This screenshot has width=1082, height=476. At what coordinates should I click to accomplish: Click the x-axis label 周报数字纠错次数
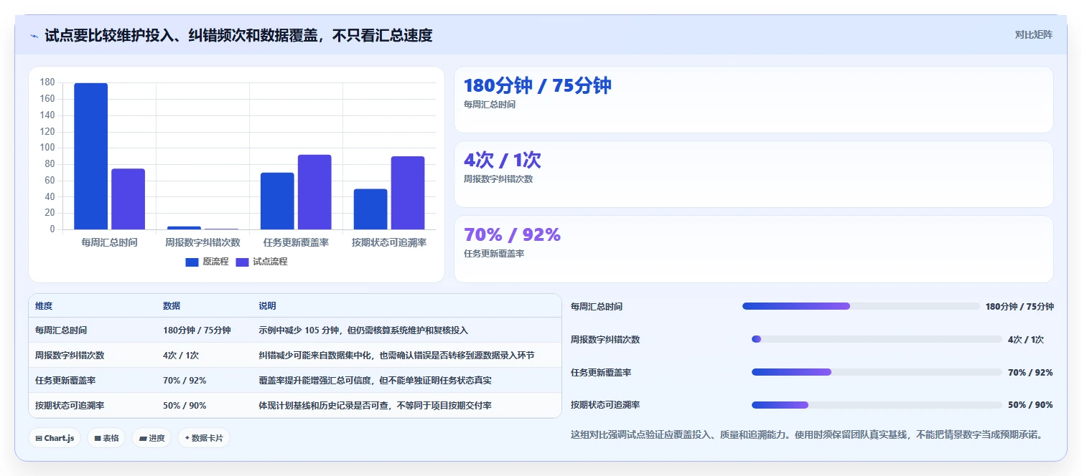point(202,243)
